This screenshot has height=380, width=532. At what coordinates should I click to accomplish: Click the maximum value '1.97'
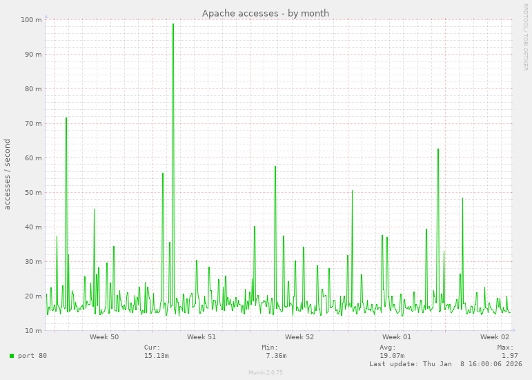[510, 356]
